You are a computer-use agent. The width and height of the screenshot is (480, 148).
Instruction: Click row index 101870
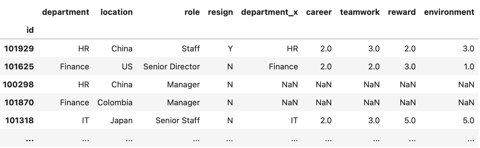coord(19,102)
